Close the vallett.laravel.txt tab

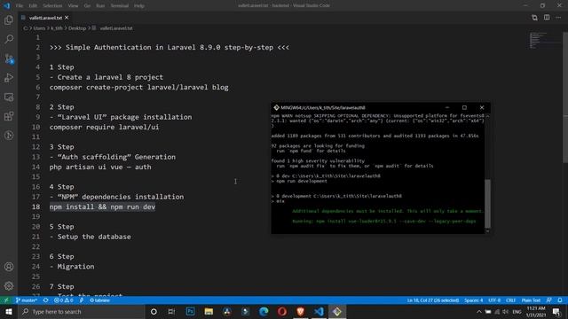pyautogui.click(x=67, y=18)
